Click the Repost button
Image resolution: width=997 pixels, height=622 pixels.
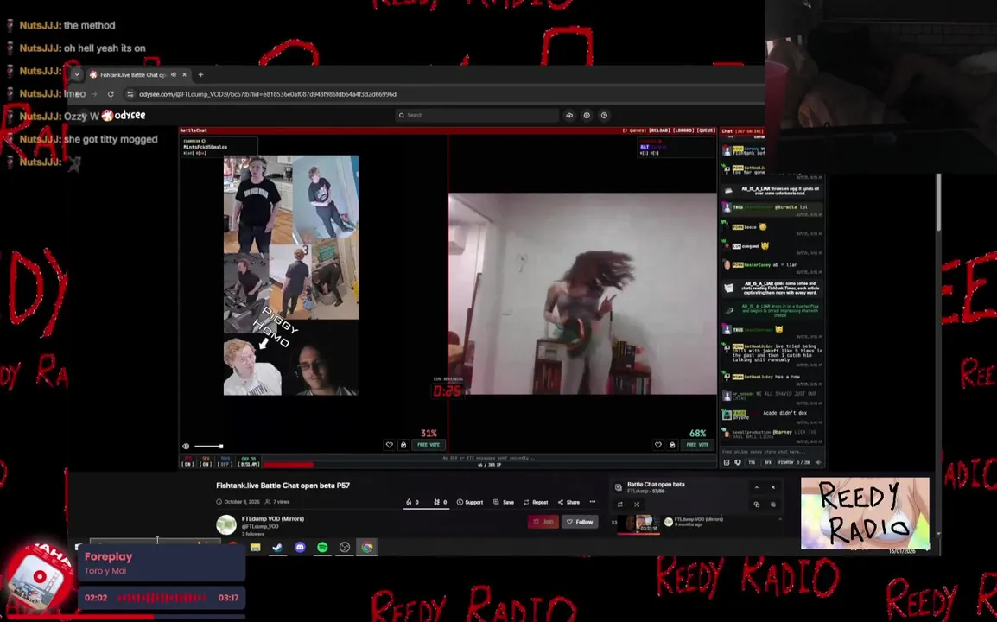click(x=536, y=502)
